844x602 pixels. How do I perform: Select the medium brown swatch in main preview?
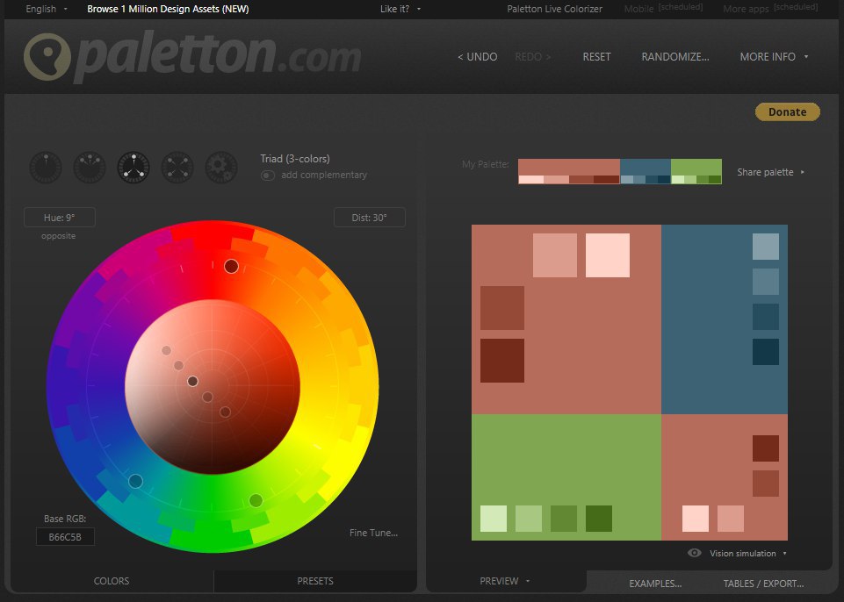click(x=502, y=308)
